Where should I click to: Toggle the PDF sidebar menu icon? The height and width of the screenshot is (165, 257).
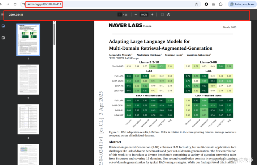coord(2,14)
